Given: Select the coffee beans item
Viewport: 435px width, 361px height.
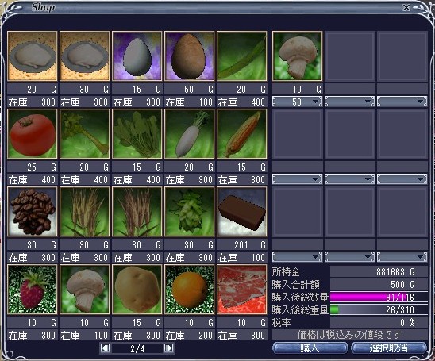Looking at the screenshot, I should click(x=33, y=212).
